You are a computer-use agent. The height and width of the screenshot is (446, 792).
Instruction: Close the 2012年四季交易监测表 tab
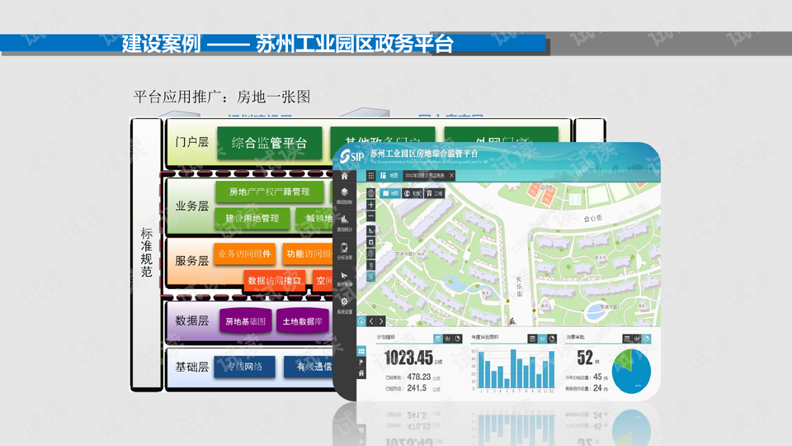pyautogui.click(x=451, y=176)
